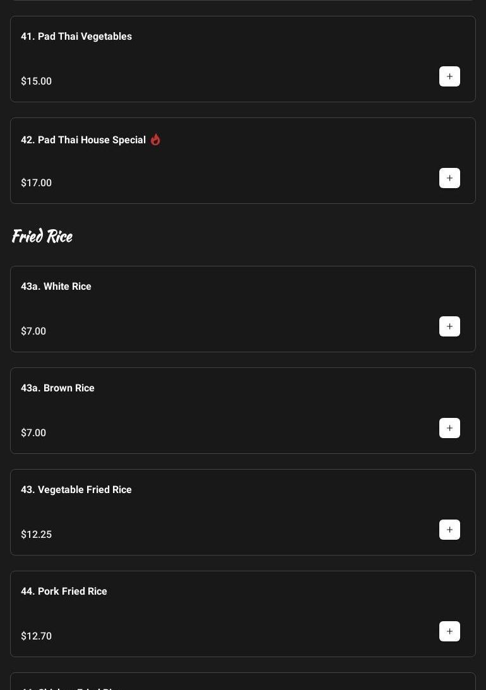Click the $17.00 price label
The width and height of the screenshot is (486, 690).
coord(37,183)
